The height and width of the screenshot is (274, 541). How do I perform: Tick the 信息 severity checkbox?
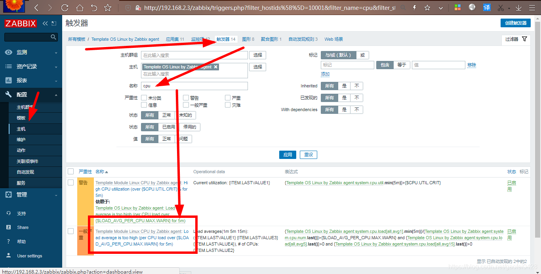point(144,105)
